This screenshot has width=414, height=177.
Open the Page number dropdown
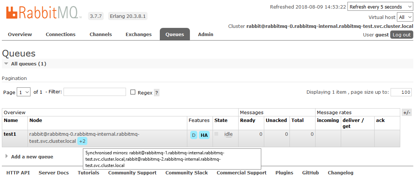click(x=23, y=92)
